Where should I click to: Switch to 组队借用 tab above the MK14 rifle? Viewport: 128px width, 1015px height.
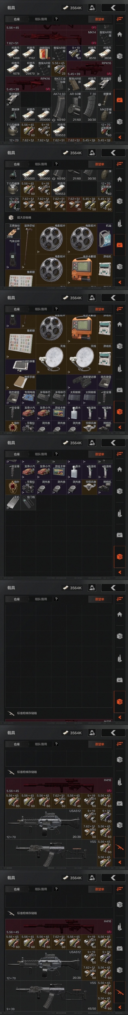(41, 19)
